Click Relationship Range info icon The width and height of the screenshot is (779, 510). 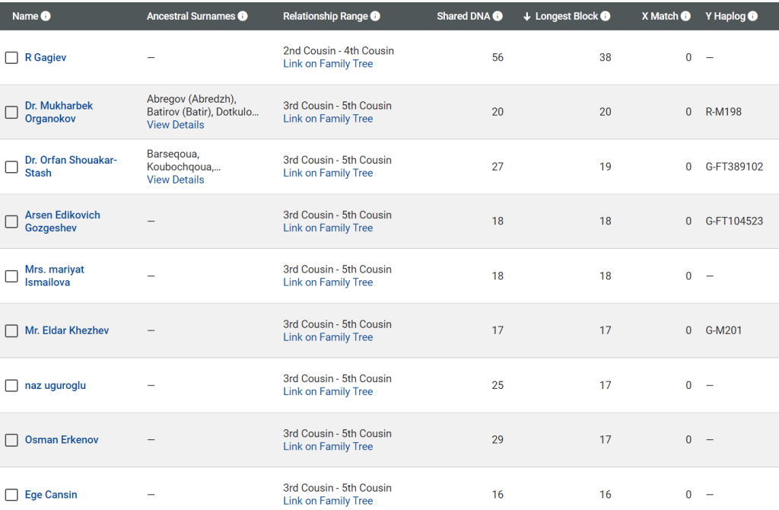pos(375,16)
